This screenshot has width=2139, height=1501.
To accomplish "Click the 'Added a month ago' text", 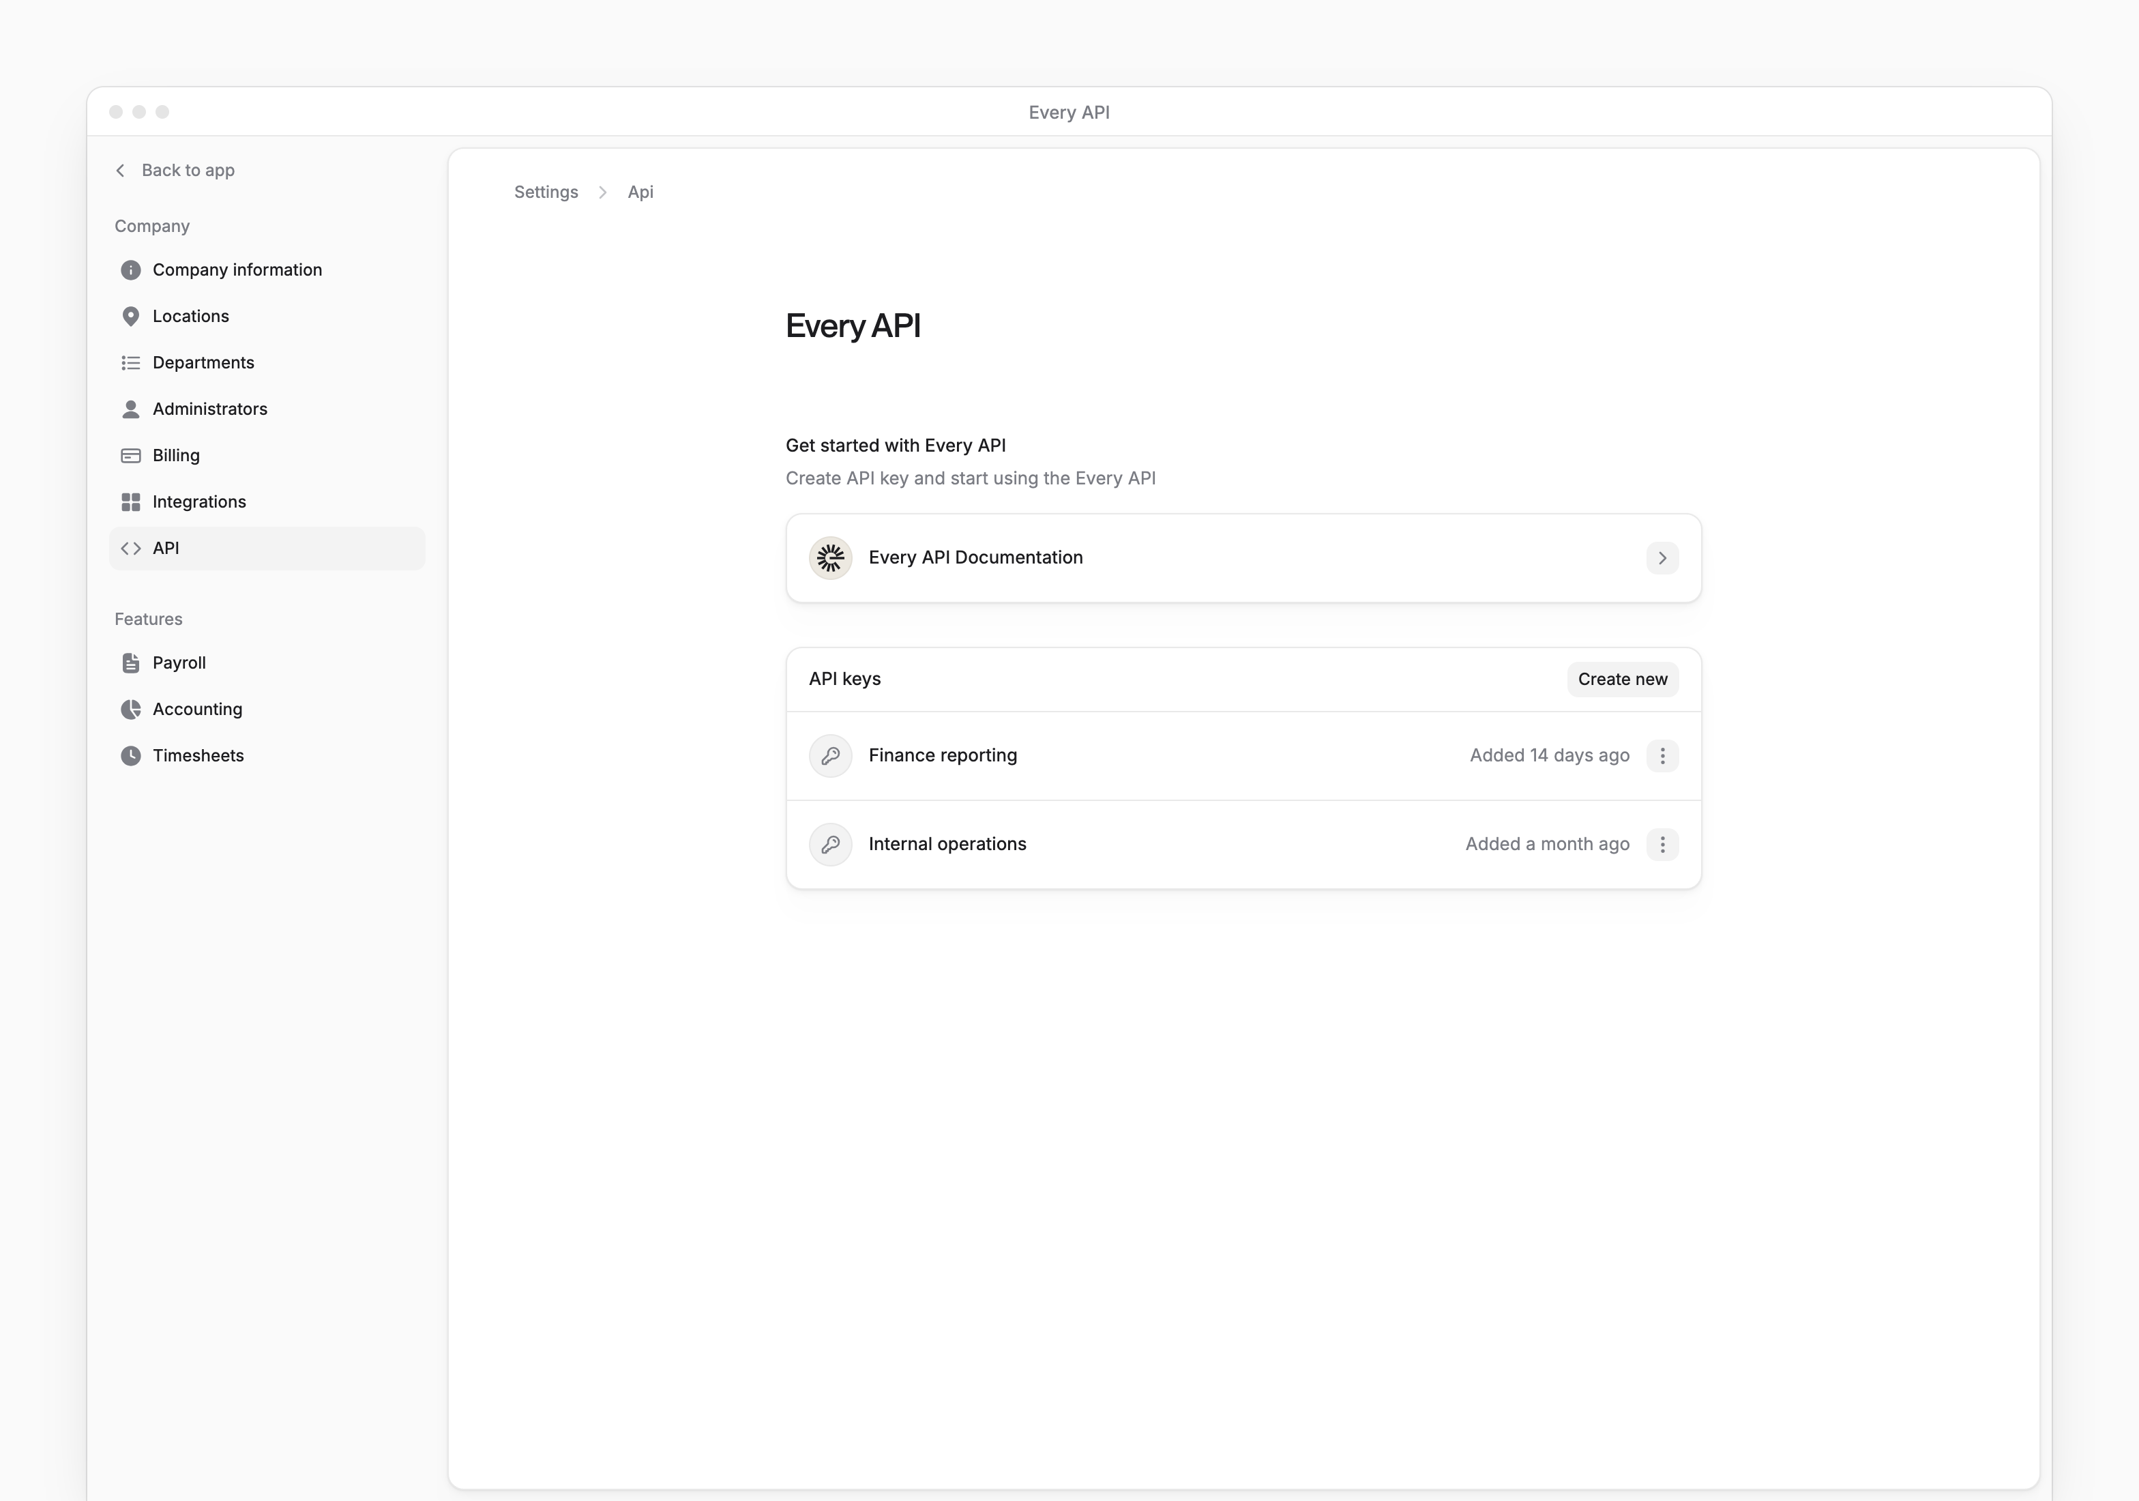I will (x=1546, y=844).
